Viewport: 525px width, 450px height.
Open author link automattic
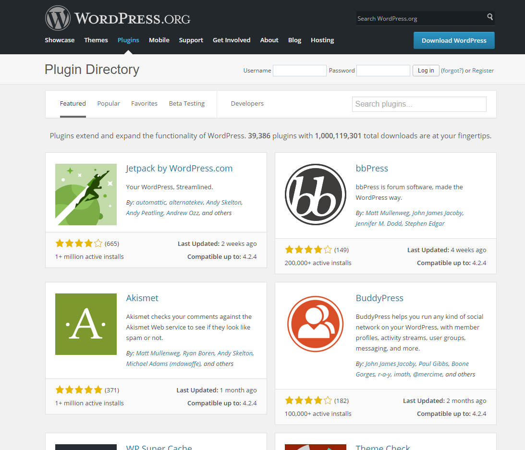click(x=151, y=202)
